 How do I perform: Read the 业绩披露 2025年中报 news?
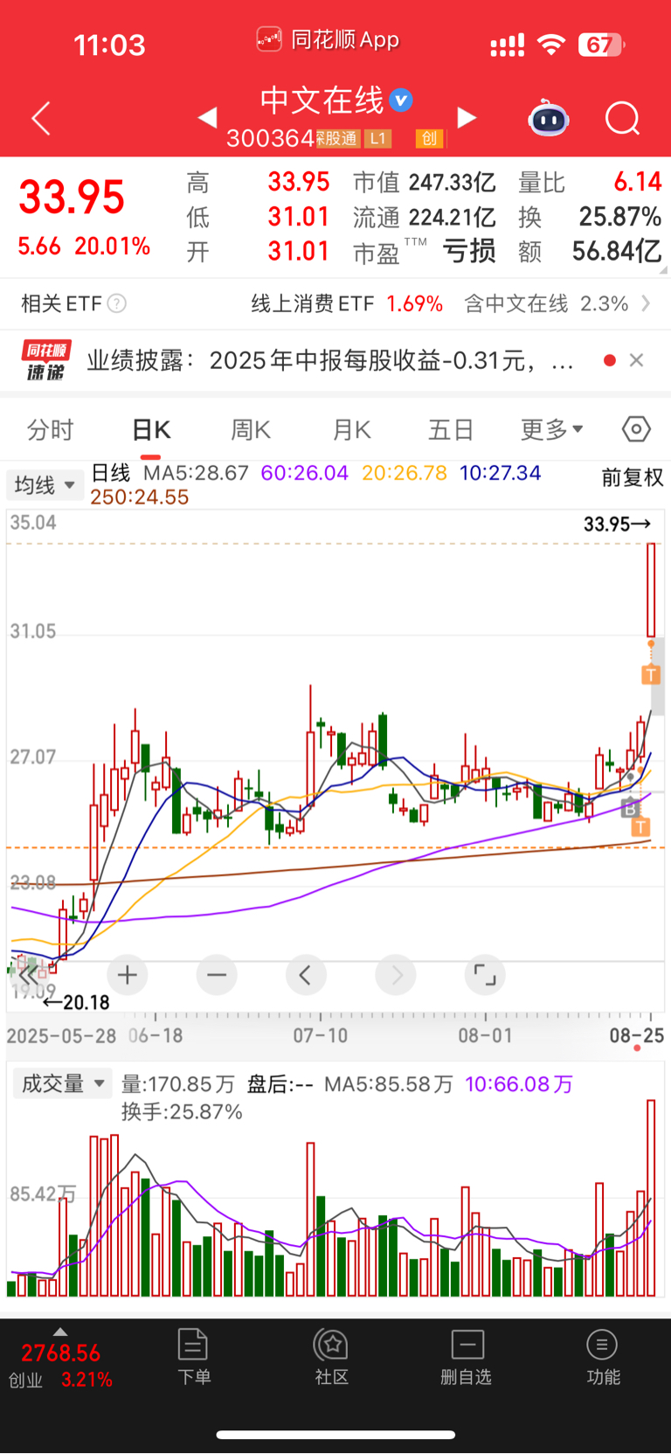330,360
